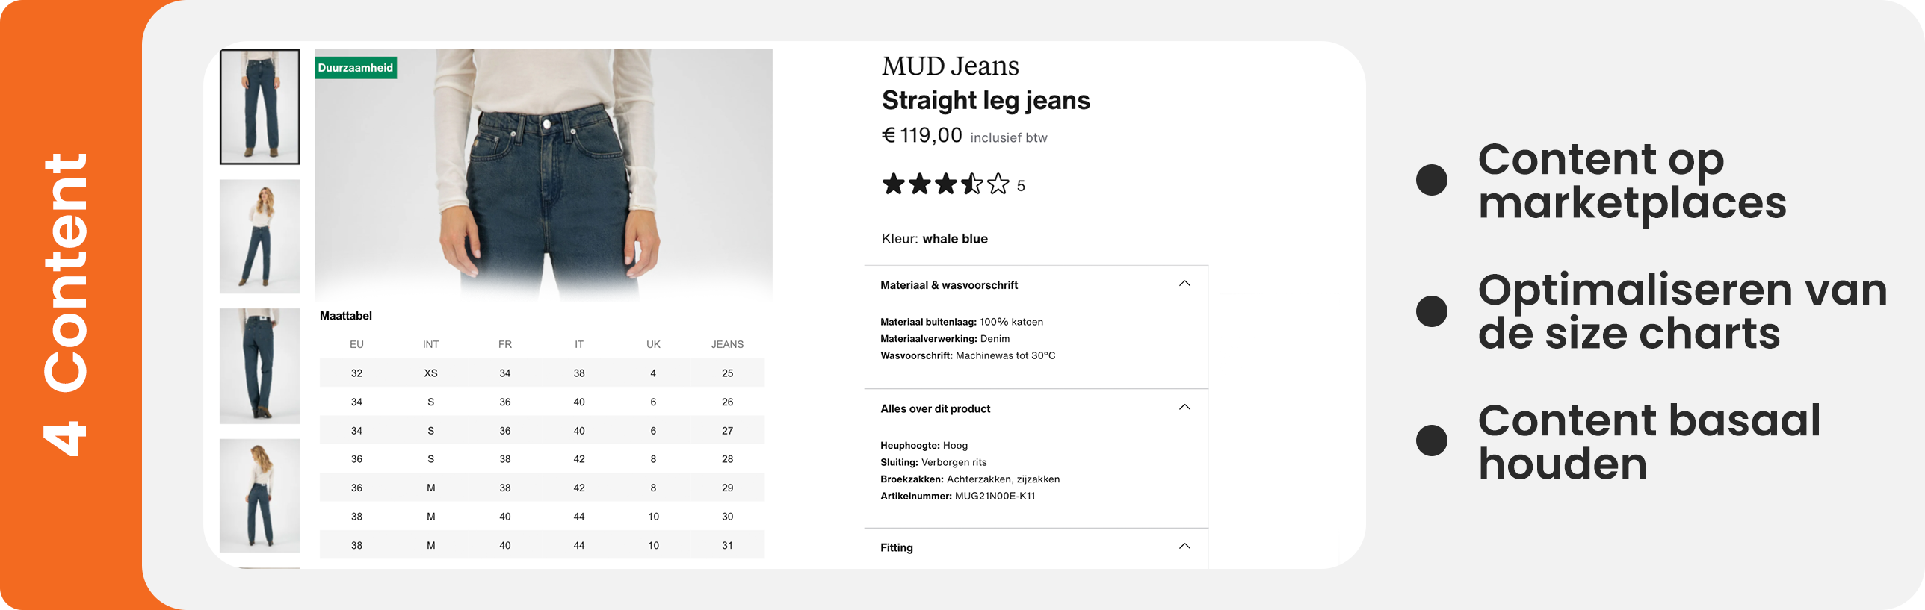This screenshot has height=610, width=1925.
Task: Click the empty fifth rating star
Action: point(998,184)
